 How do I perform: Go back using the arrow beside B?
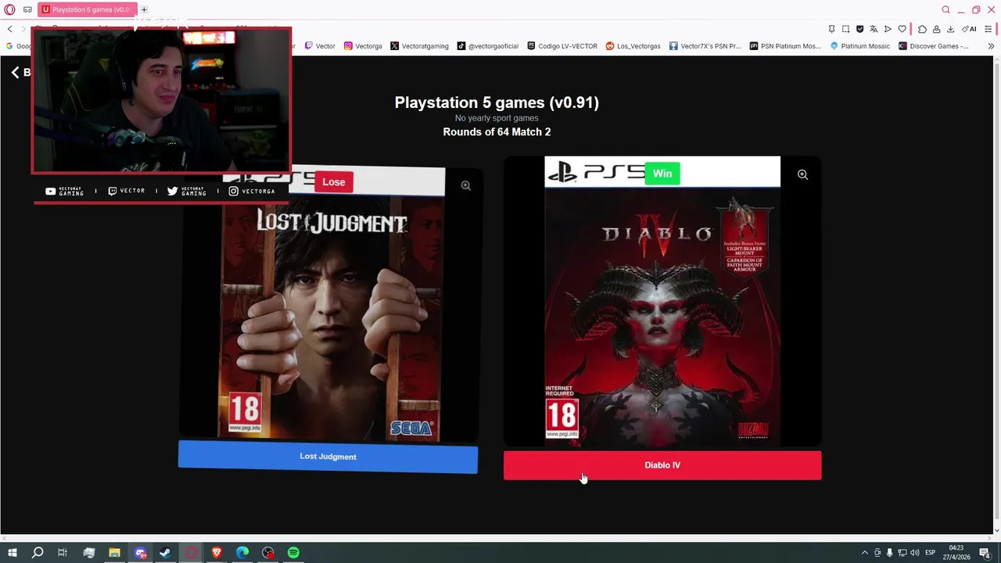click(x=15, y=72)
